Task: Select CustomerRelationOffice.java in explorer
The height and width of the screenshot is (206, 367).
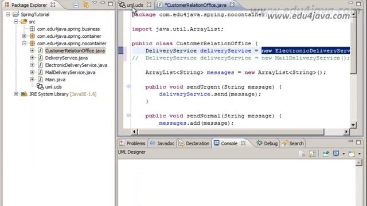Action: click(75, 51)
